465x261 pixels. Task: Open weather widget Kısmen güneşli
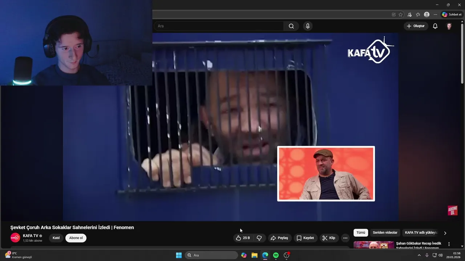(18, 255)
